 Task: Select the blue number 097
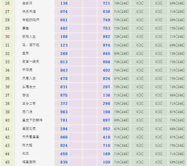click(x=106, y=120)
